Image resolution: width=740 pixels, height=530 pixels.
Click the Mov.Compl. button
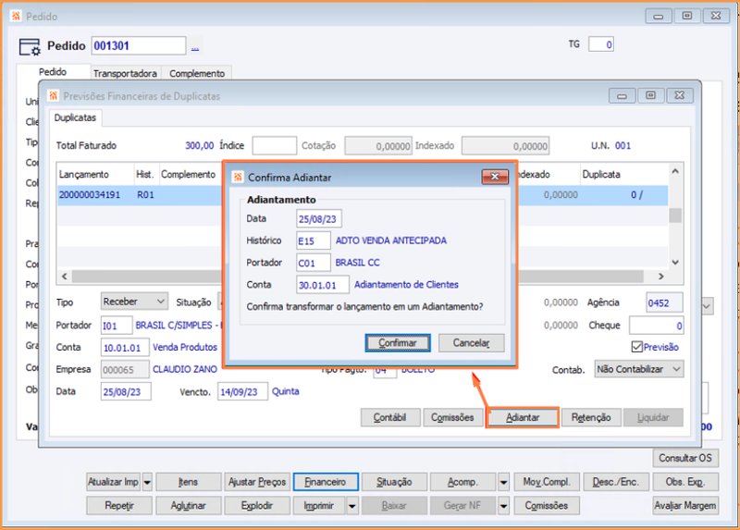point(547,482)
